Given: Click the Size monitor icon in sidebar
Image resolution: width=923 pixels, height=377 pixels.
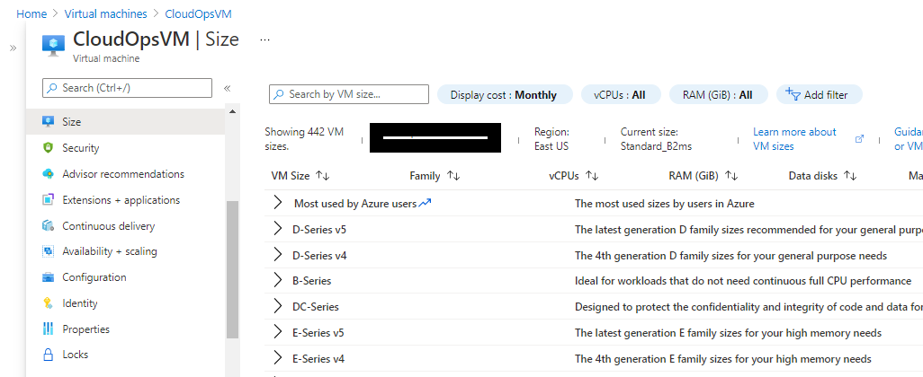Looking at the screenshot, I should coord(49,122).
